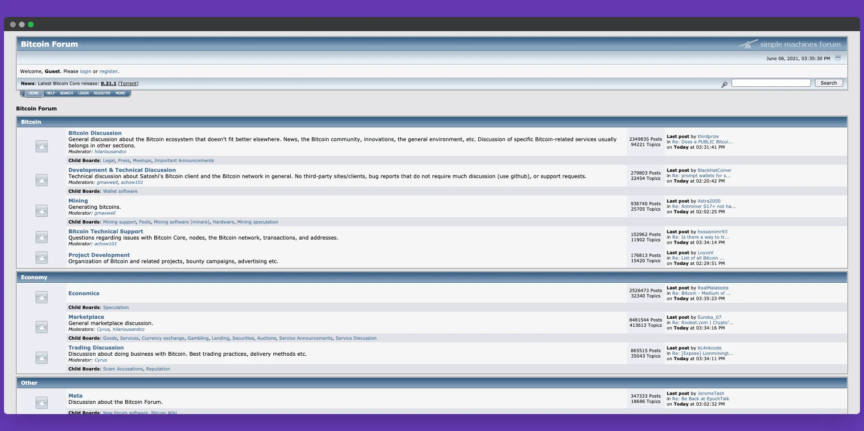Click the Bitcoin Discussion board status icon
Image resolution: width=864 pixels, height=431 pixels.
[x=41, y=146]
